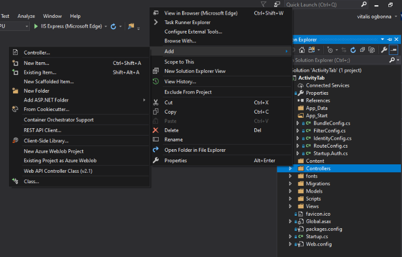Viewport: 402px width, 257px height.
Task: Click the Home icon in Solution Explorer toolbar
Action: (x=301, y=50)
